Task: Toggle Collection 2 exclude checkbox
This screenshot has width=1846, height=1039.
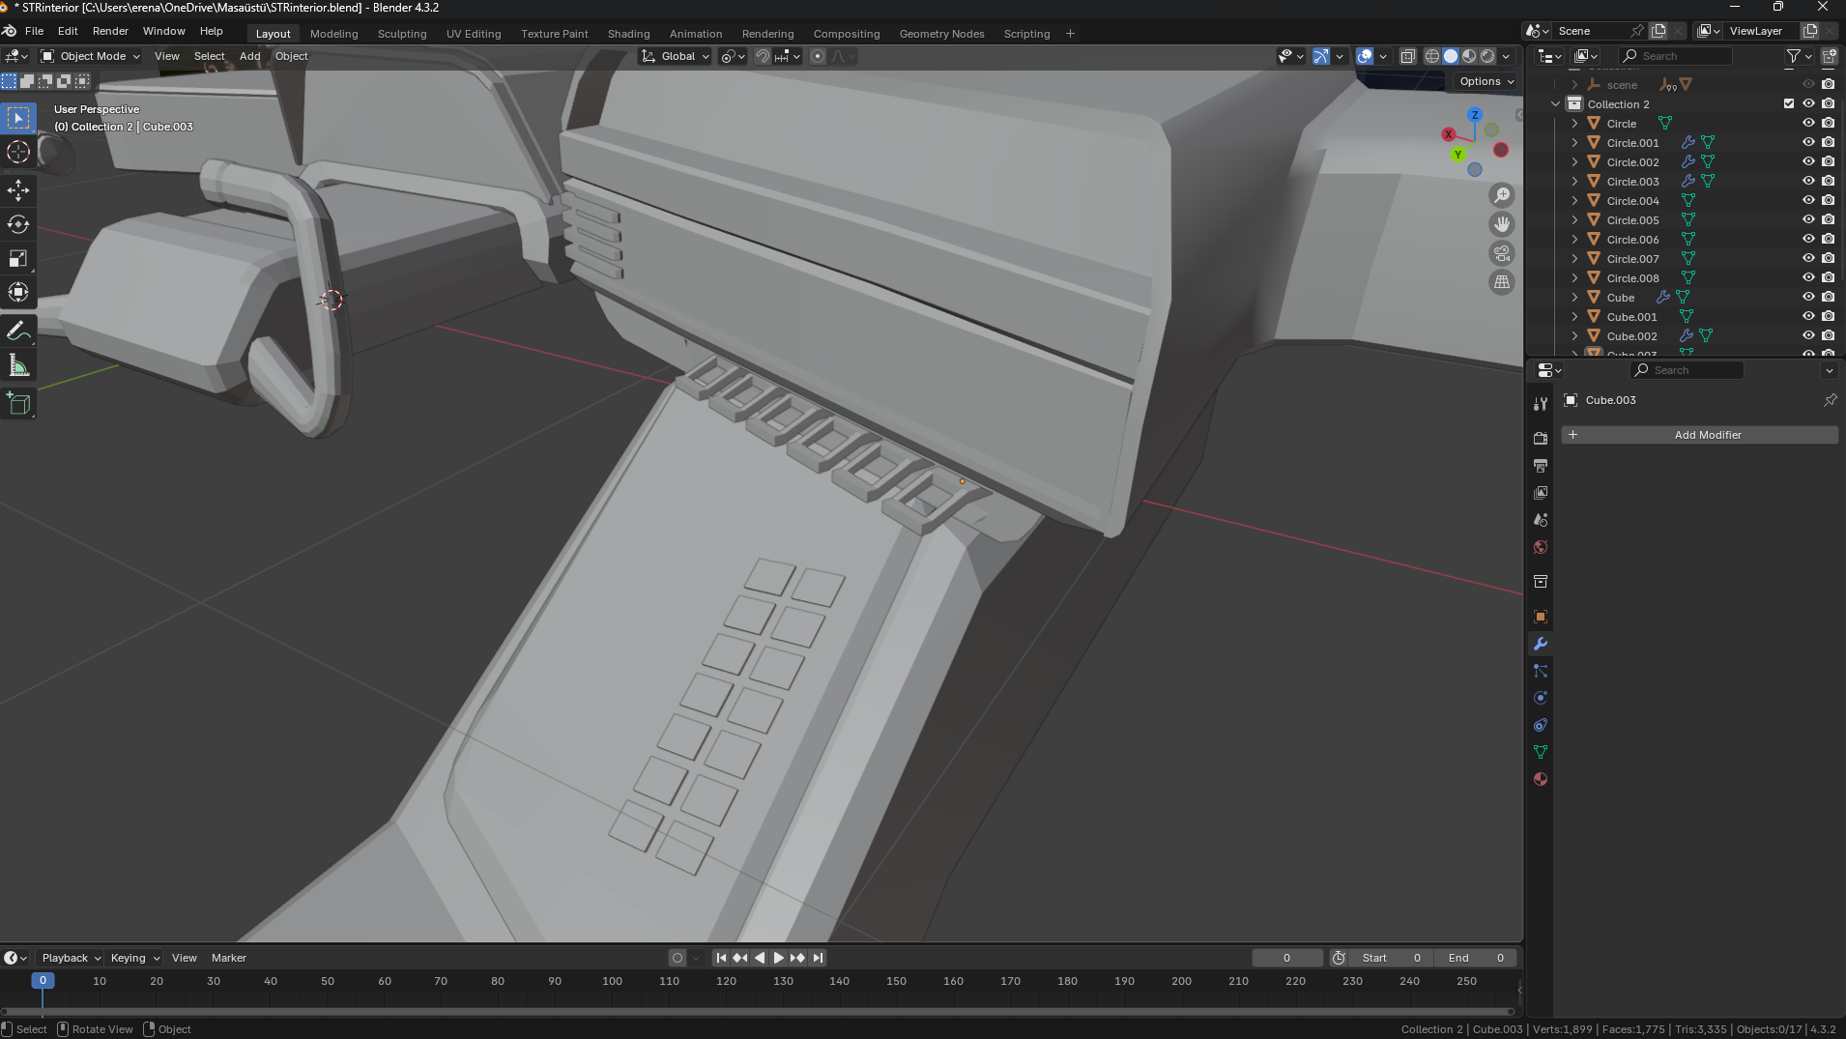Action: coord(1789,103)
